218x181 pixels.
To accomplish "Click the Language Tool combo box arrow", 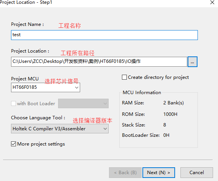I will click(105, 129).
